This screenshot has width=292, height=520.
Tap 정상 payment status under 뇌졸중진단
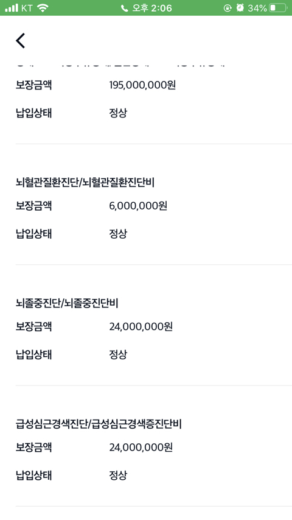click(x=118, y=355)
